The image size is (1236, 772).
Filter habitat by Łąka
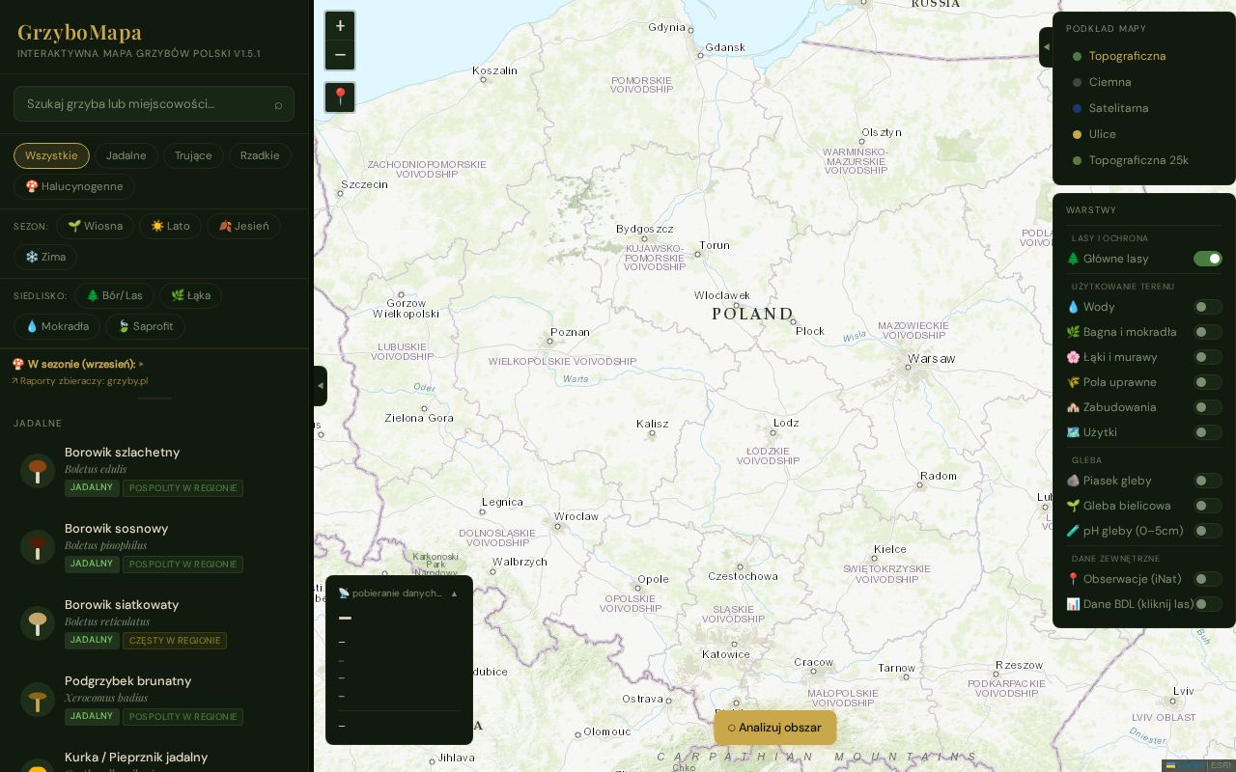click(x=190, y=295)
